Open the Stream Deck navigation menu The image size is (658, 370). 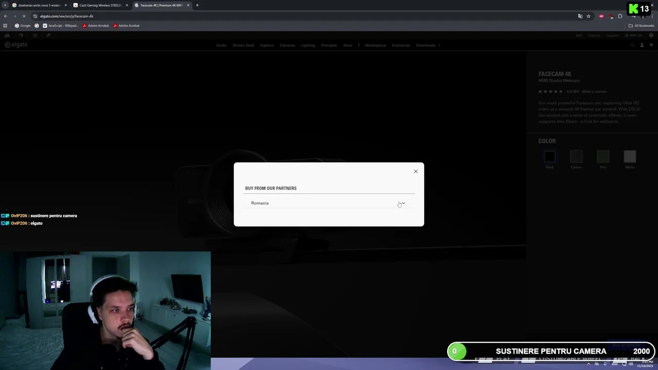243,45
